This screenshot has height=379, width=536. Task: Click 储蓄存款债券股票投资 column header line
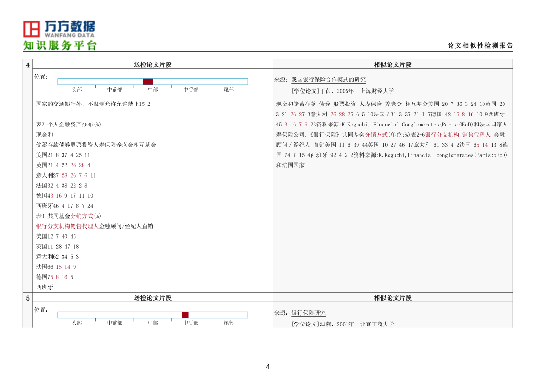coord(96,145)
